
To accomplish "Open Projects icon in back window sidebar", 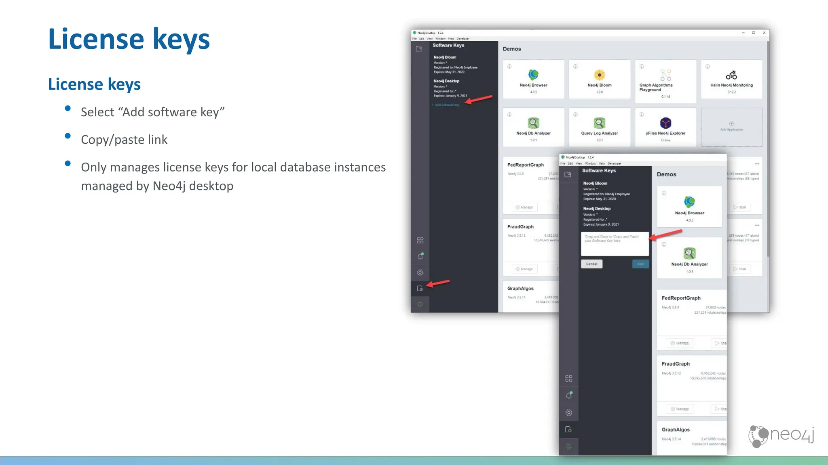I will (x=419, y=49).
